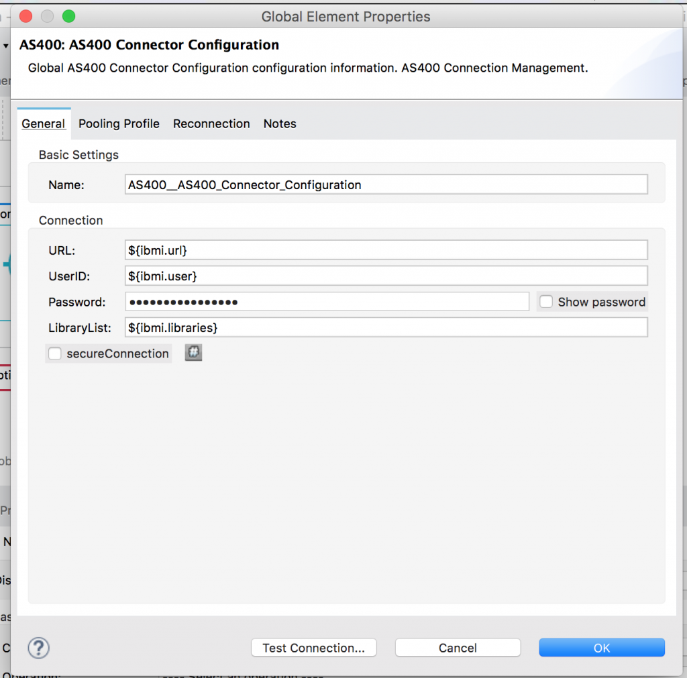Click the AS400 Connector Configuration heading
This screenshot has height=678, width=687.
[x=149, y=45]
